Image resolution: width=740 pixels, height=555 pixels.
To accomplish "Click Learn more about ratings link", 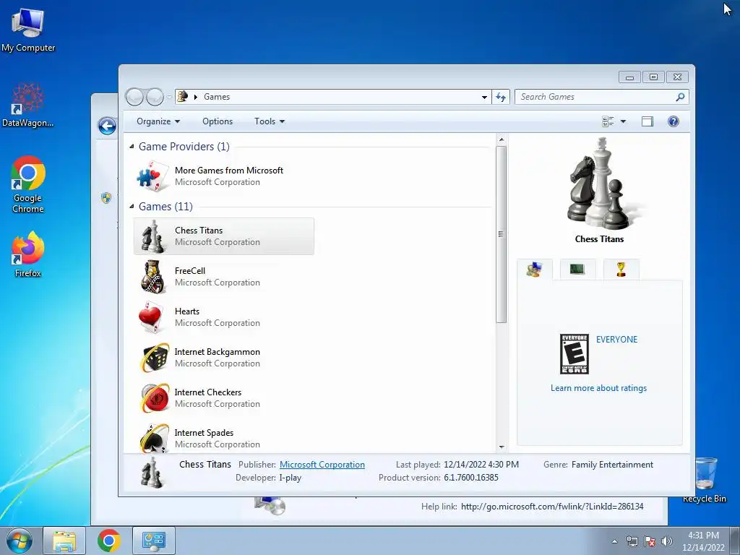I will coord(598,388).
